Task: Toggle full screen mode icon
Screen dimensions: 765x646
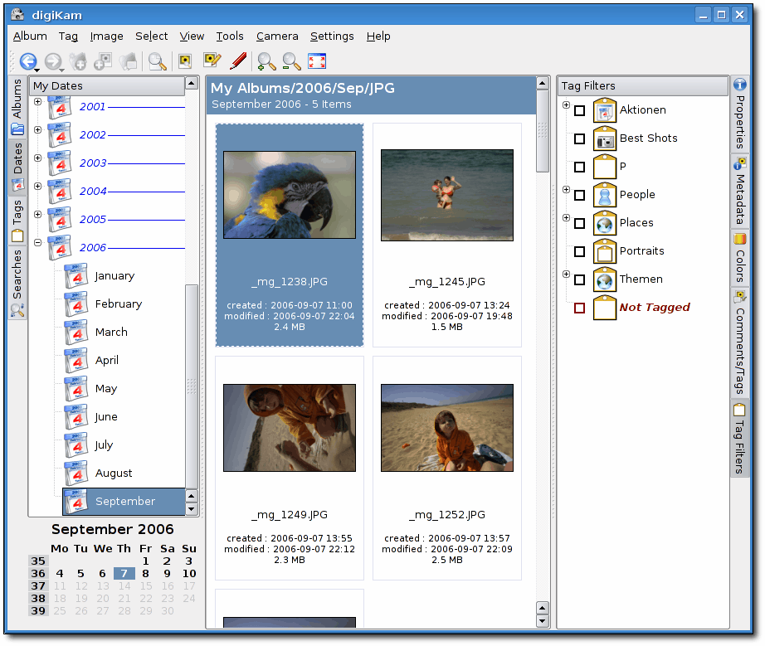Action: click(x=317, y=61)
